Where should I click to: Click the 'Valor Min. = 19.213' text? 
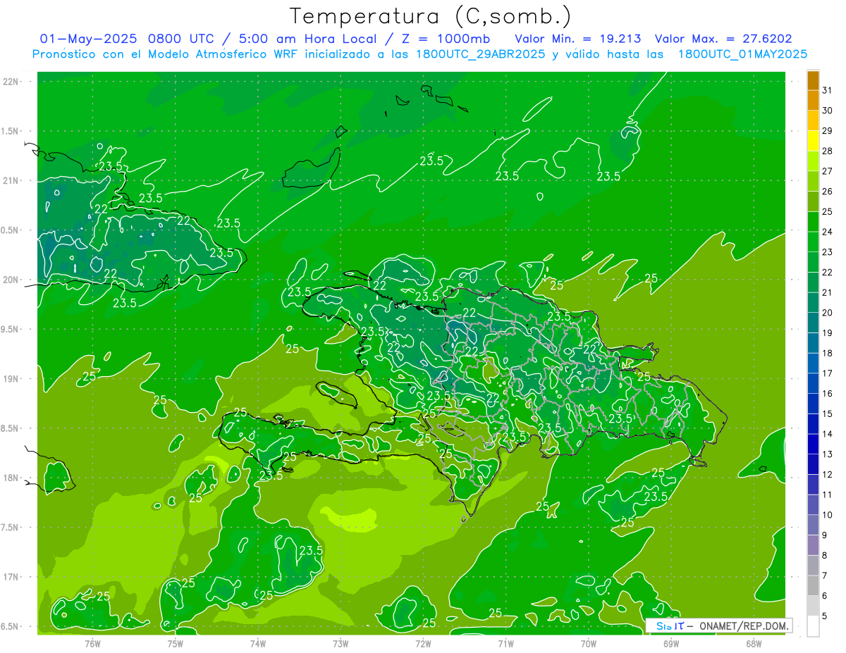(x=580, y=39)
